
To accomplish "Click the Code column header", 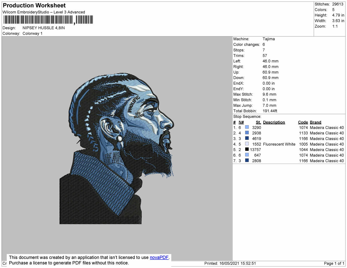I will (303, 122).
